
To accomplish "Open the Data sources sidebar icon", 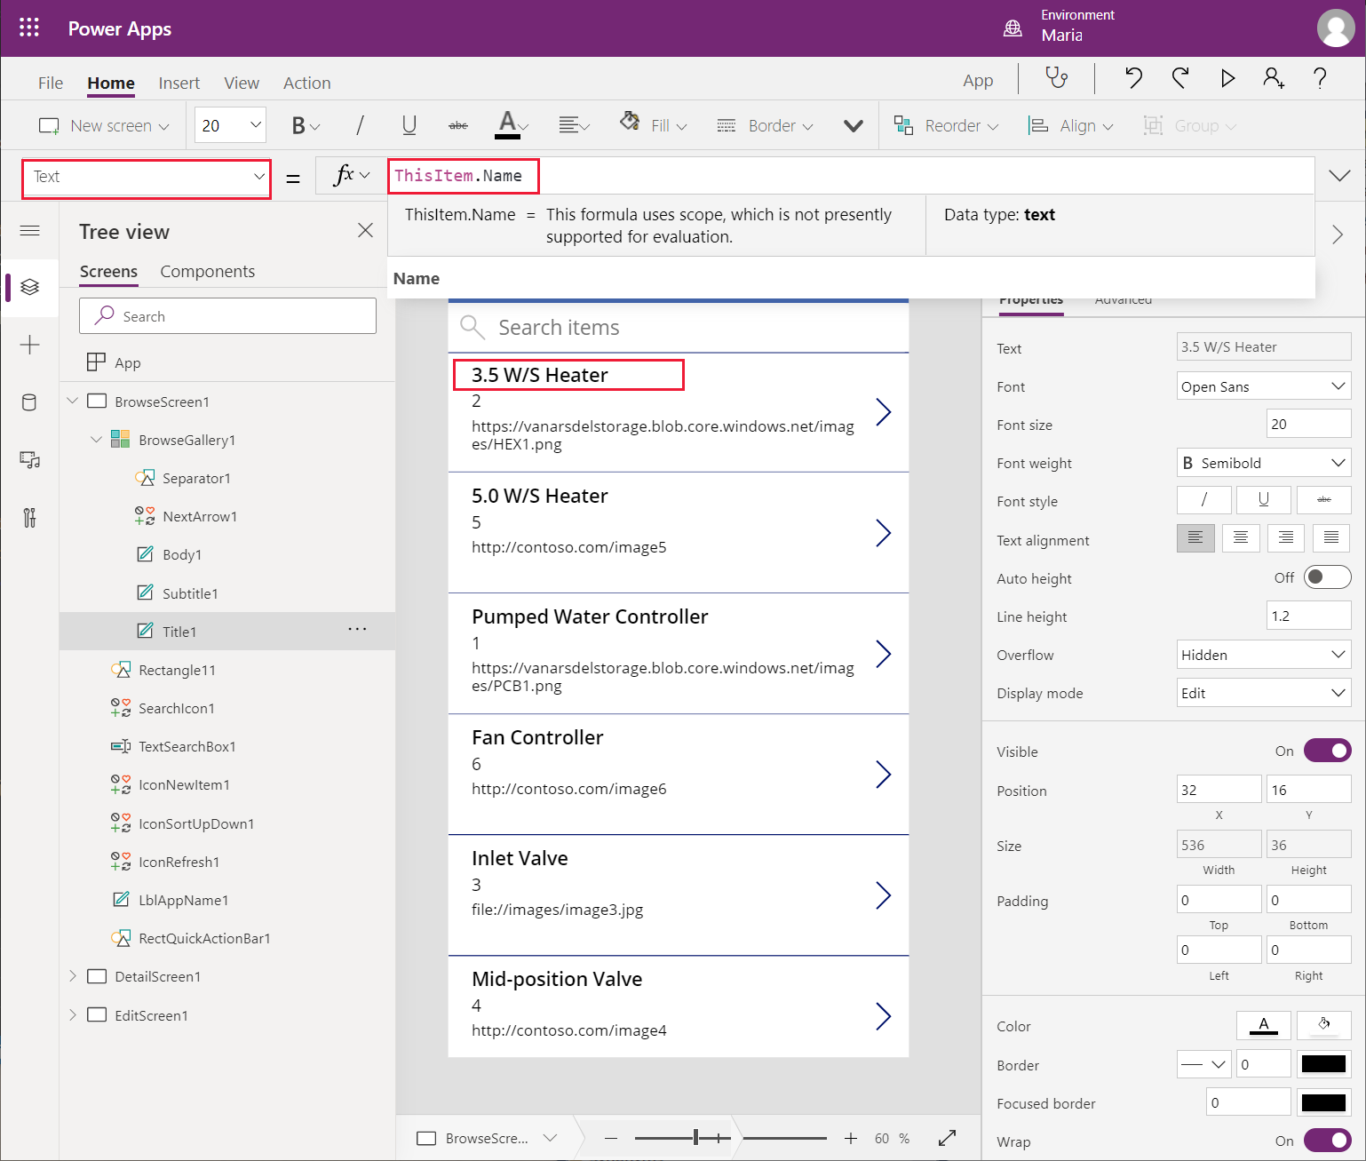I will (29, 402).
